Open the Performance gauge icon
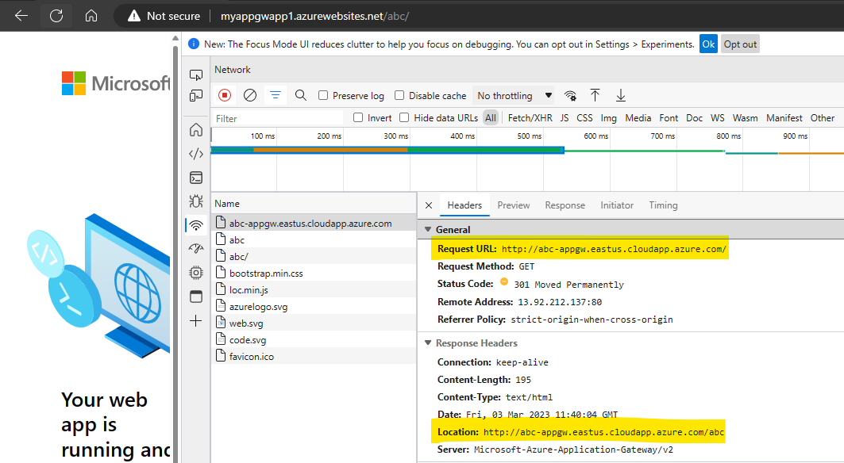The image size is (844, 463). coord(196,248)
